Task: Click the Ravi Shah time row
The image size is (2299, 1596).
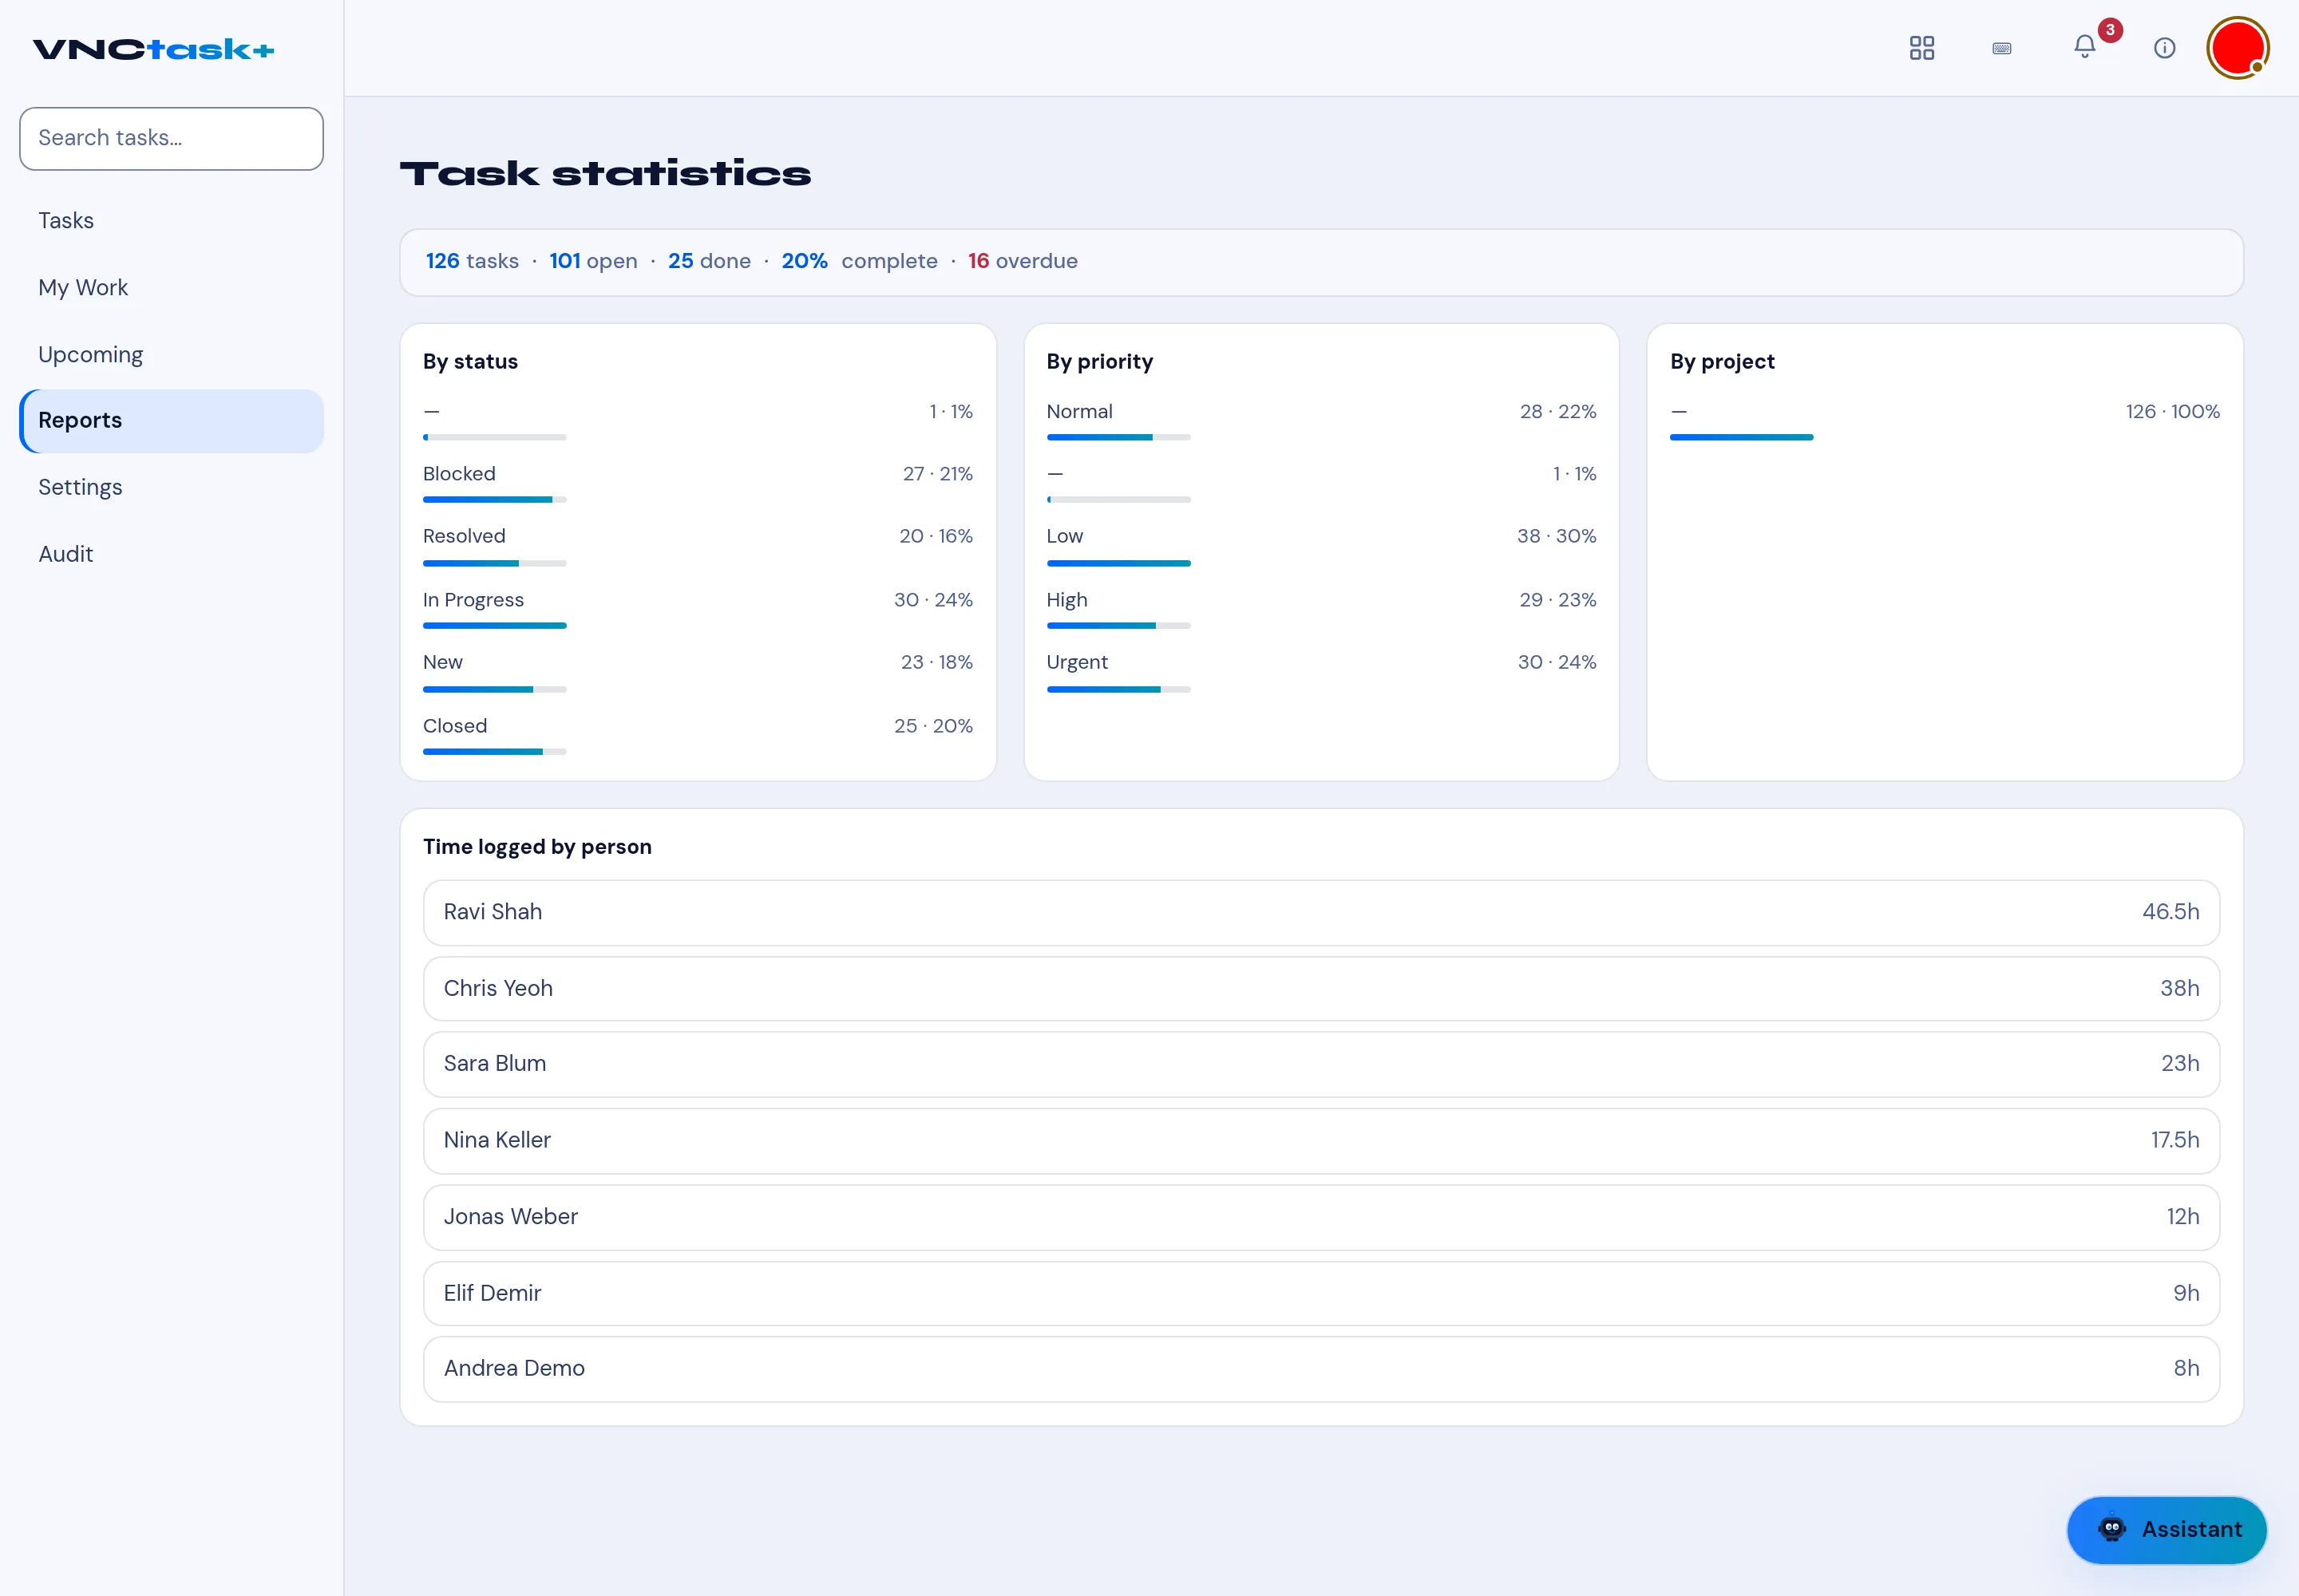Action: pyautogui.click(x=1320, y=912)
